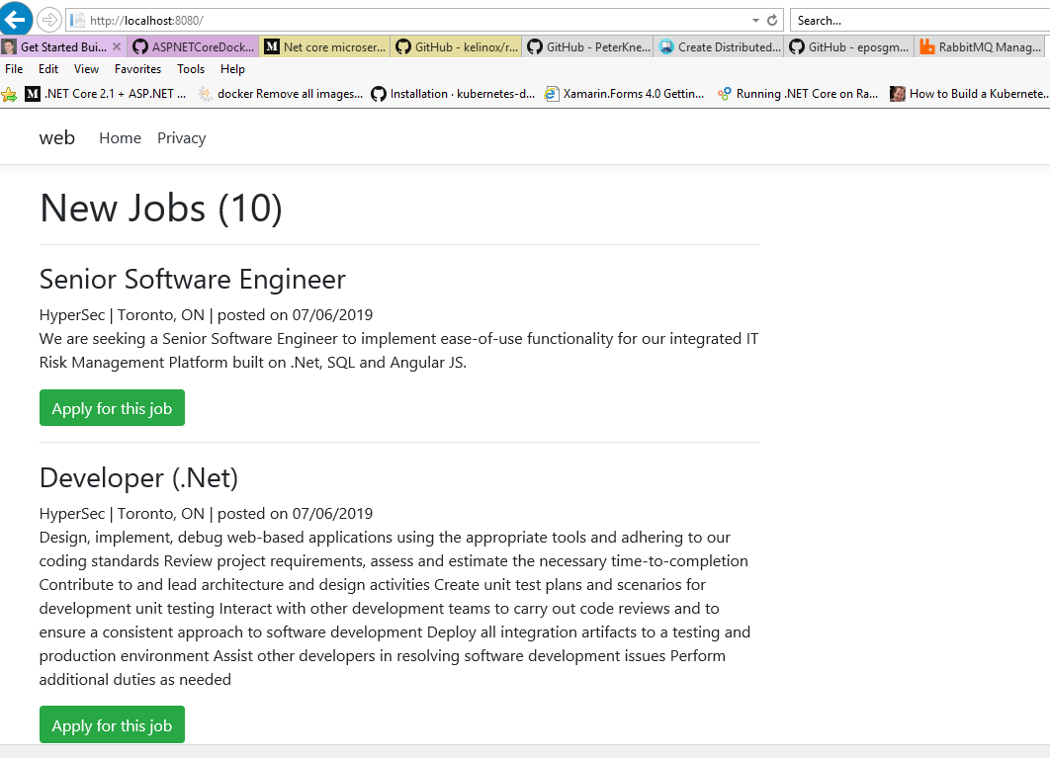Viewport: 1050px width, 758px height.
Task: Click the RabbitMQ icon on the RabbitMQ tab
Action: [x=926, y=46]
